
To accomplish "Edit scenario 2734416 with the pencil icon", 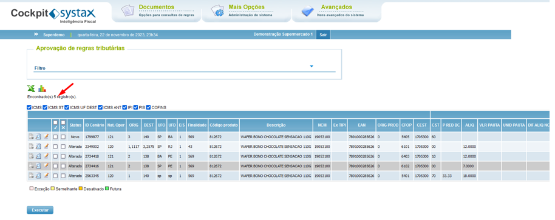I will point(46,165).
